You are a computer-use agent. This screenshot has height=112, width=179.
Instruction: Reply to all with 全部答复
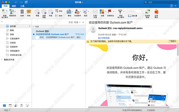click(x=44, y=14)
